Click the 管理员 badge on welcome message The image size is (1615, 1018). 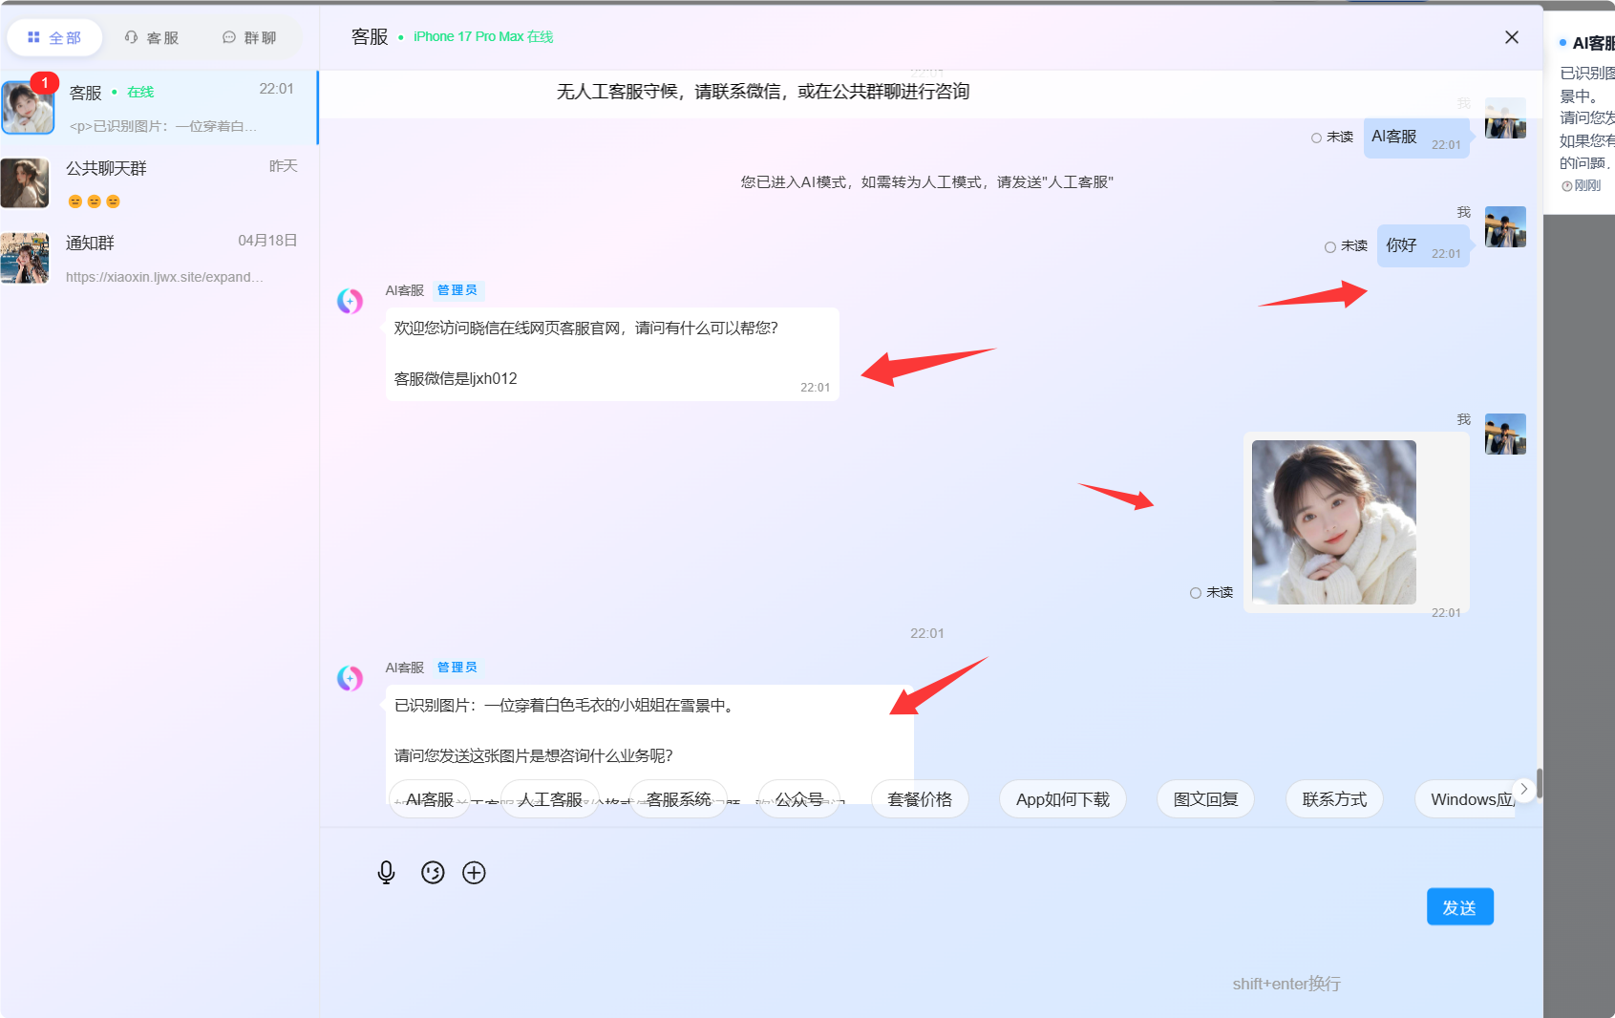[457, 290]
